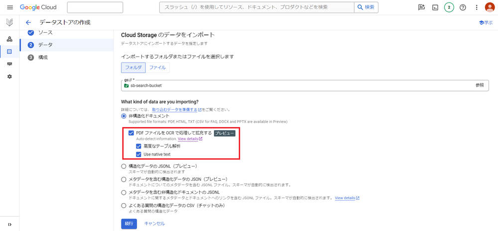Viewport: 498px width, 231px height.
Task: Click the Google Cloud logo
Action: coord(38,7)
